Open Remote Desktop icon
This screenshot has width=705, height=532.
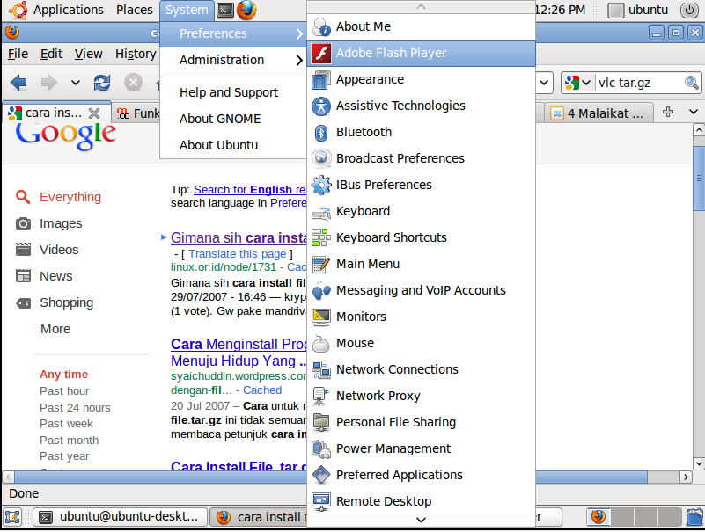pyautogui.click(x=321, y=502)
